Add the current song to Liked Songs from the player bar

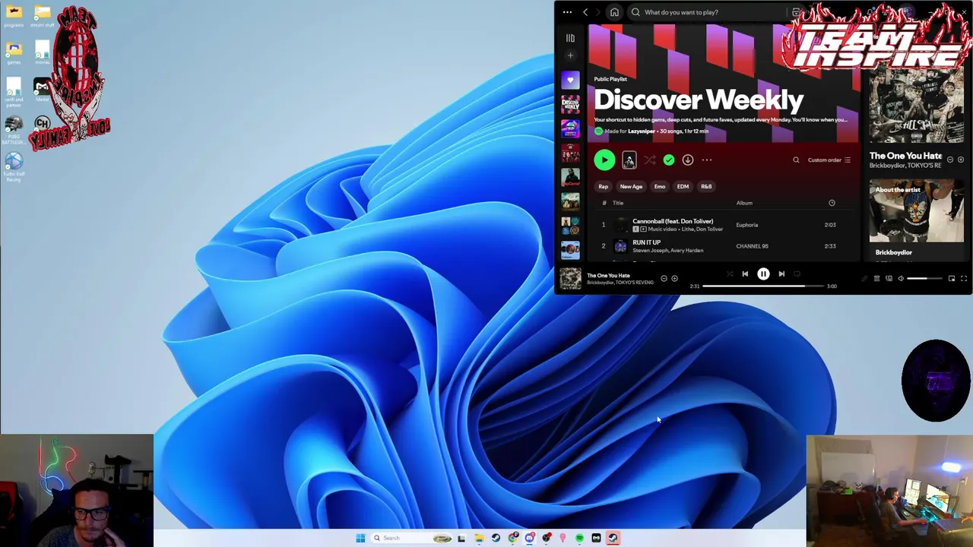coord(674,279)
